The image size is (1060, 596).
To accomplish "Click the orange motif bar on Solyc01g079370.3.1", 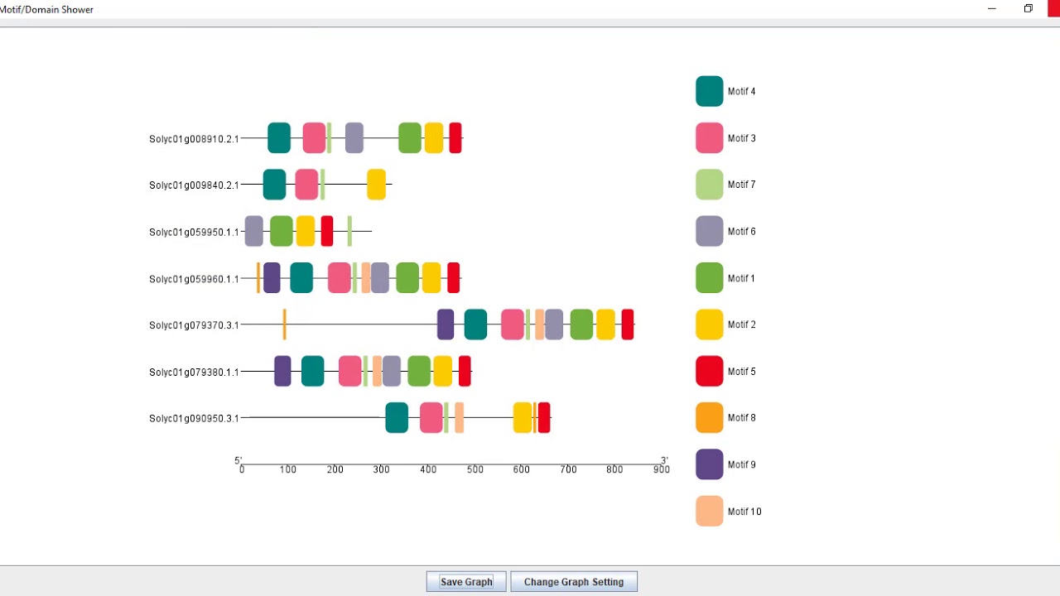I will (x=284, y=324).
